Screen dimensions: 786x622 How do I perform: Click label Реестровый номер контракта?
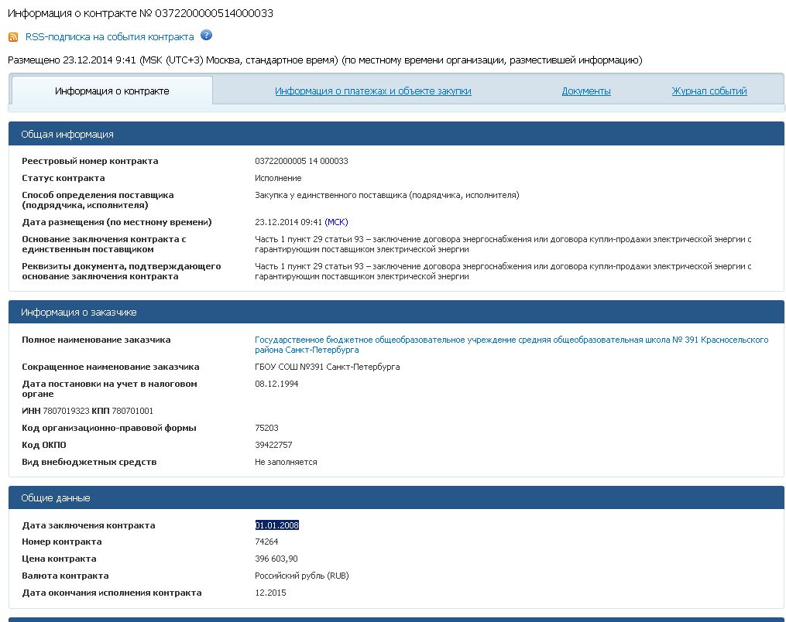click(x=90, y=161)
